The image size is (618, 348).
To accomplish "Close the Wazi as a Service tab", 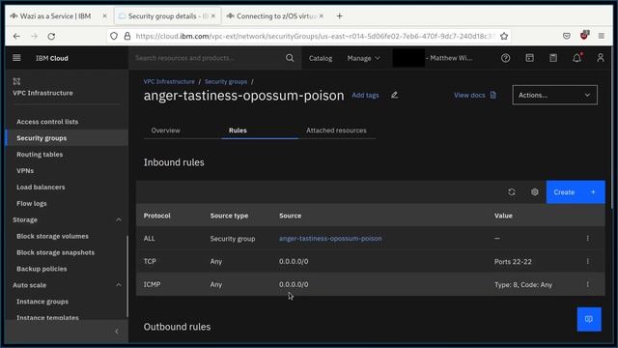I will pos(104,16).
